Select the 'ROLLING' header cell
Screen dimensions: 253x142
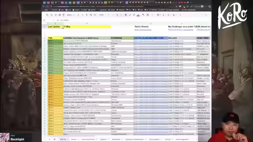tap(182, 38)
